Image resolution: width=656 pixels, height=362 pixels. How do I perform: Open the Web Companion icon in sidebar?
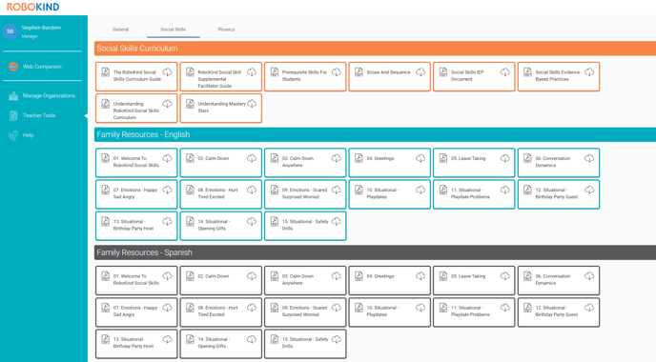[x=13, y=67]
